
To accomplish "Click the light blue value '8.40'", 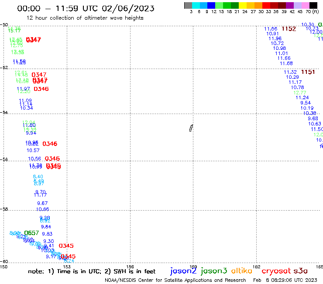I will point(38,177).
